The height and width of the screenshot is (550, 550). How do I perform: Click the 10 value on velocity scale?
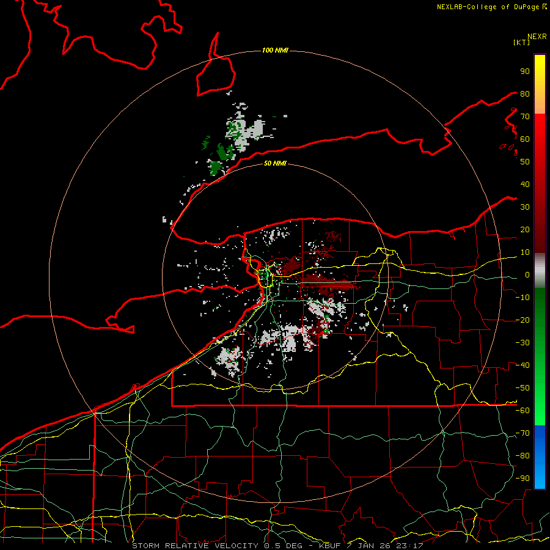(525, 252)
